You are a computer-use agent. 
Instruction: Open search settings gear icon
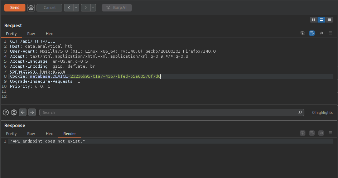[x=14, y=112]
